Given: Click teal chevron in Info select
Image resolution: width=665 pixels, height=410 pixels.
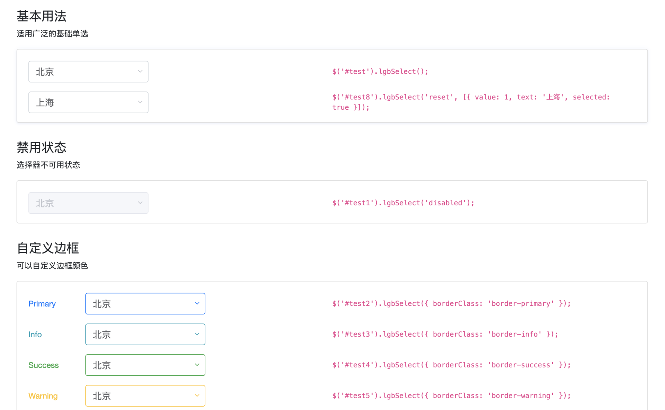Looking at the screenshot, I should (197, 334).
